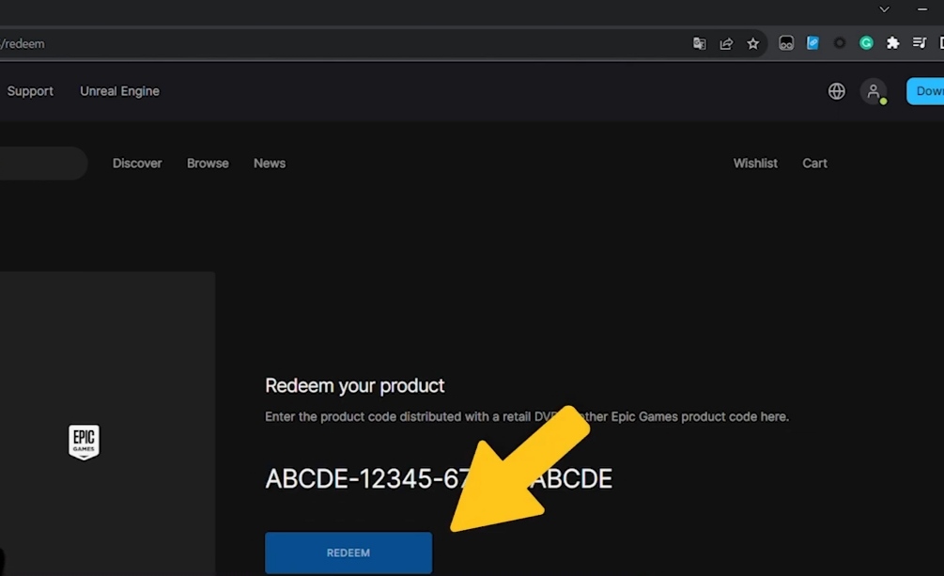Bookmark this page with the star icon
944x576 pixels.
[x=752, y=43]
